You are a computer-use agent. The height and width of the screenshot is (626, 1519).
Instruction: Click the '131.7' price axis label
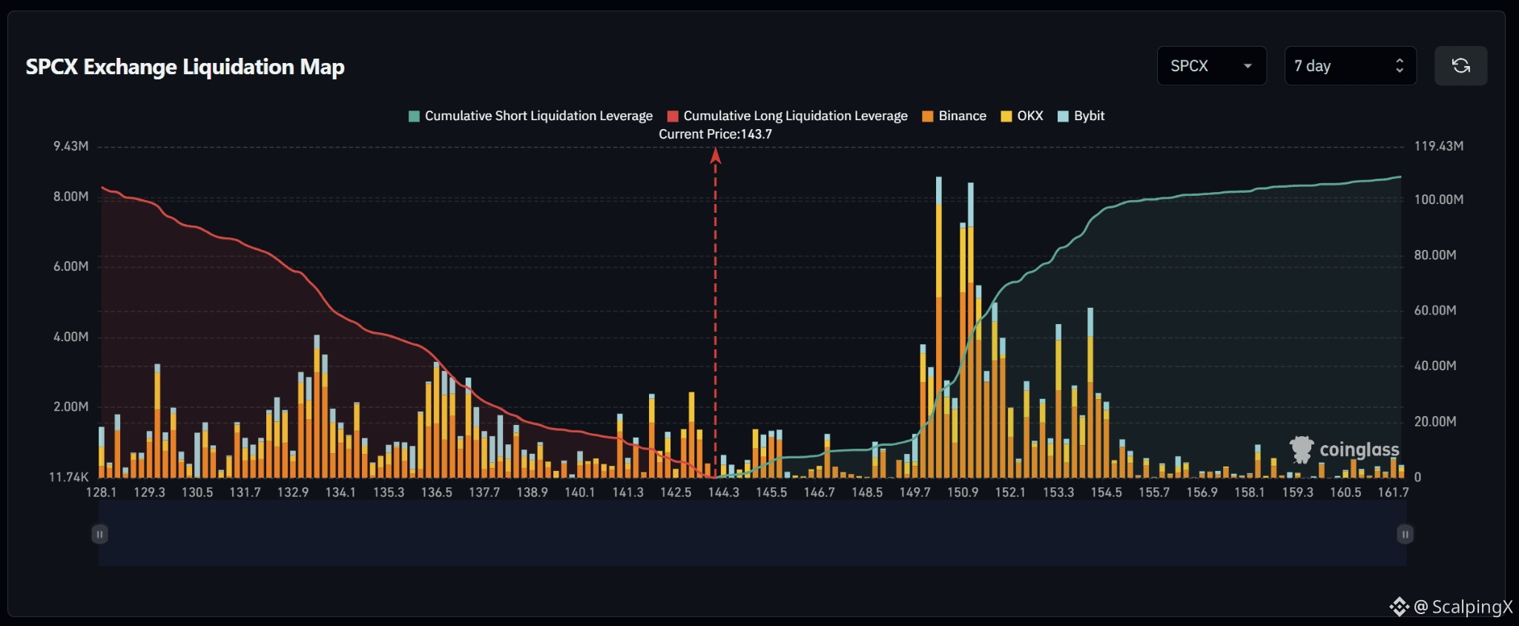[245, 492]
